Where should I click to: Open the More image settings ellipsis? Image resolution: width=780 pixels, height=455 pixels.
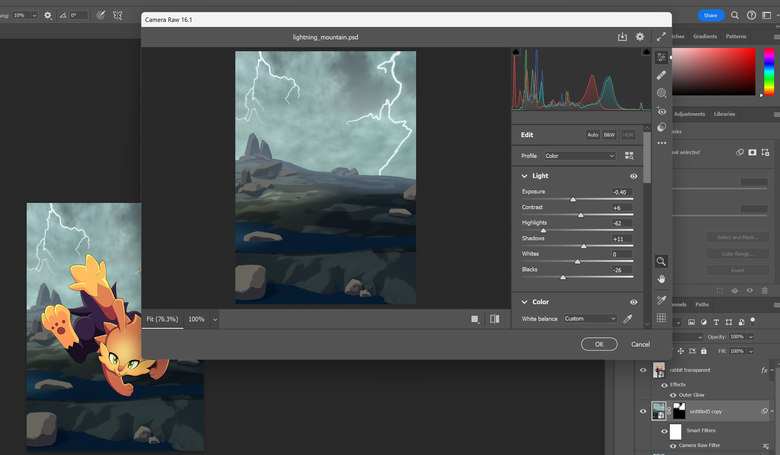pyautogui.click(x=661, y=143)
